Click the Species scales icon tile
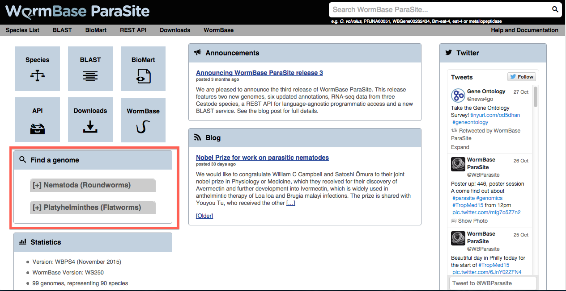This screenshot has height=291, width=566. [38, 69]
